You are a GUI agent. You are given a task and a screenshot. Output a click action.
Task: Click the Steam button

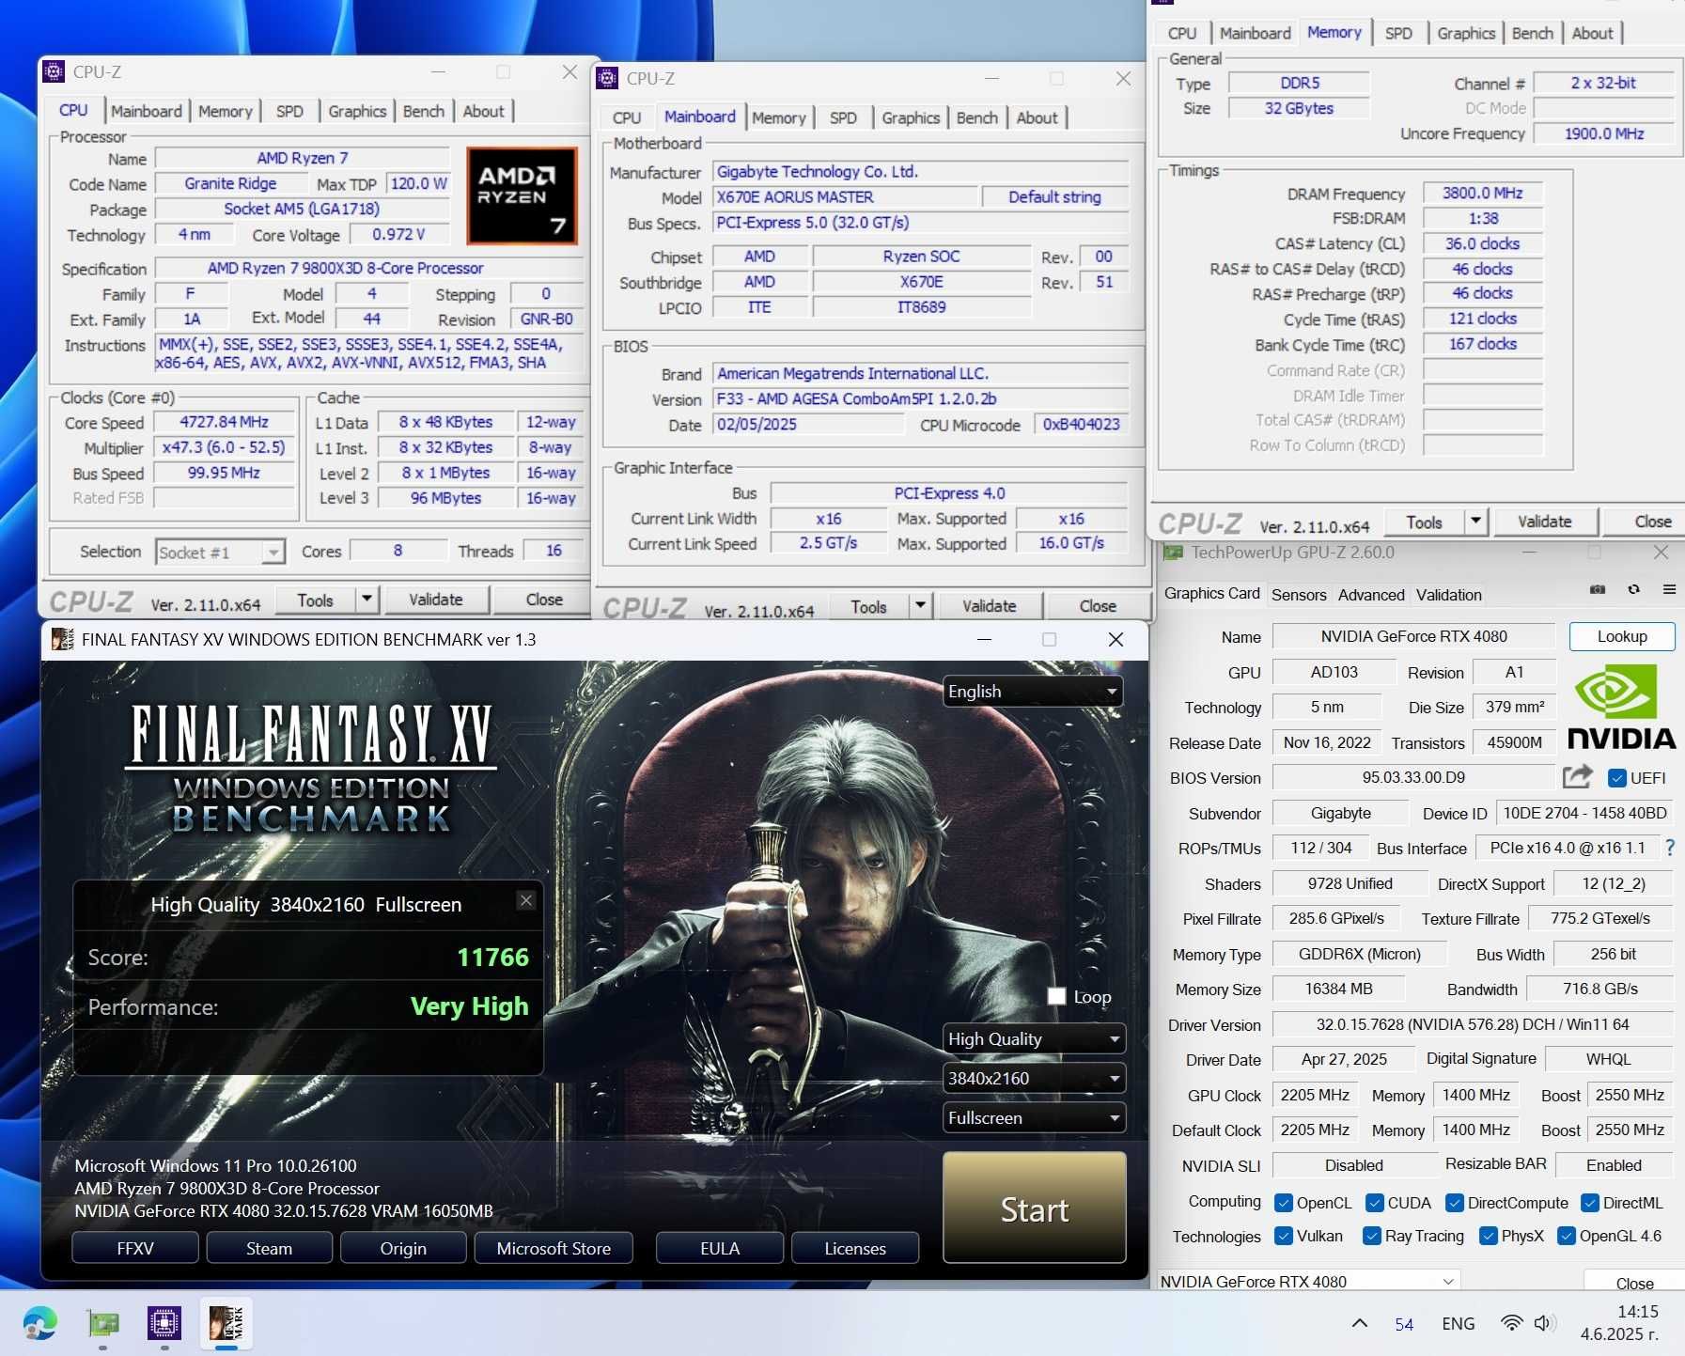[x=269, y=1248]
